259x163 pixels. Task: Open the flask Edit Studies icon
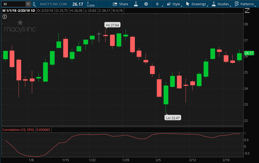(x=136, y=4)
